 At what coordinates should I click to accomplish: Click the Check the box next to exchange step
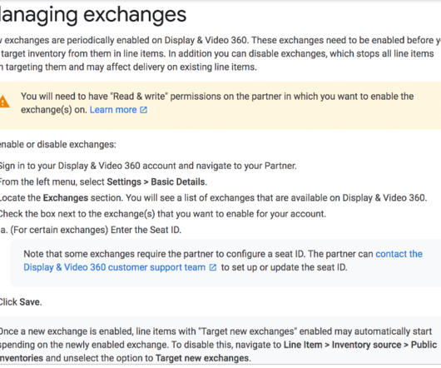tap(163, 214)
